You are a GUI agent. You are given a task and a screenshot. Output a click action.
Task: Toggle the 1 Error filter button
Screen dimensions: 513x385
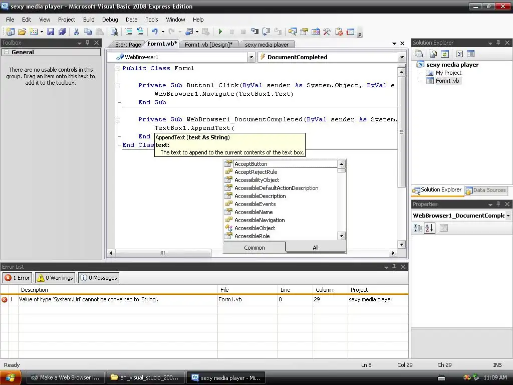point(18,278)
